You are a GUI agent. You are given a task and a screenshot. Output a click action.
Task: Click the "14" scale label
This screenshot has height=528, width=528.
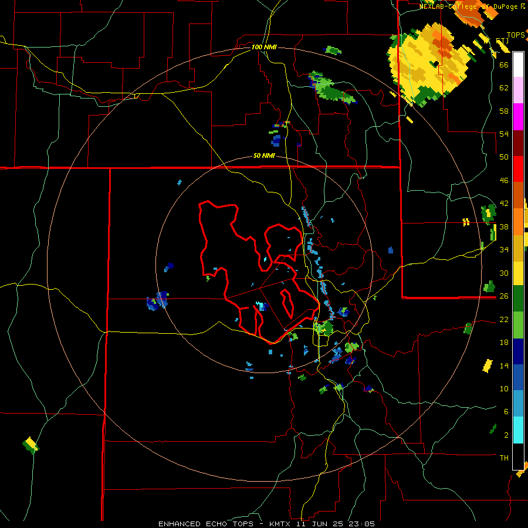coord(504,365)
